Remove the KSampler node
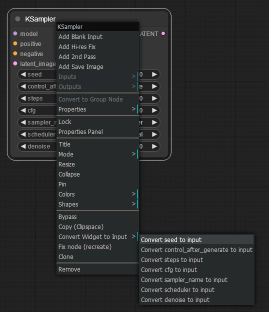 tap(97, 269)
